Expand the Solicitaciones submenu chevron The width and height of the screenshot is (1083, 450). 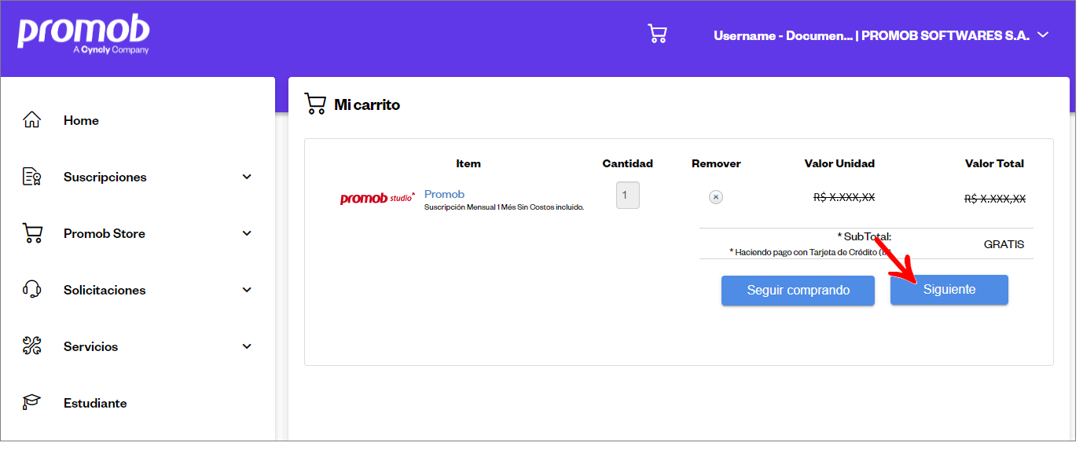(247, 290)
